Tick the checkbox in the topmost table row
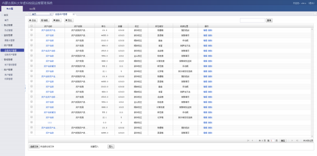Viewport: 317px width, 156px height. (x=31, y=30)
